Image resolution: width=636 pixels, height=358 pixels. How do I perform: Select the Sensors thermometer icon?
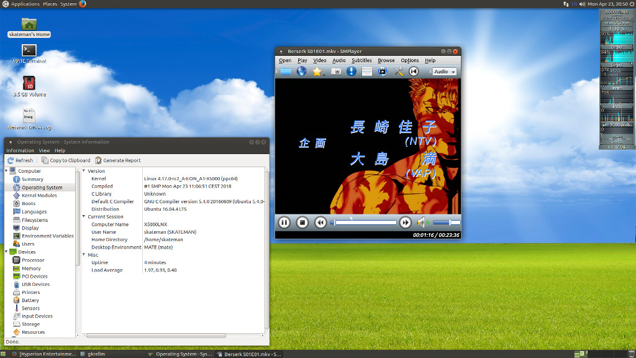point(17,308)
